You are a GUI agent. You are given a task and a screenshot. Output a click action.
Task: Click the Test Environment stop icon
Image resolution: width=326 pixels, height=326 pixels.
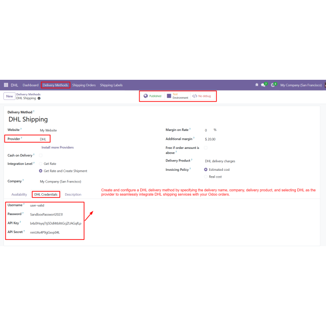click(169, 96)
